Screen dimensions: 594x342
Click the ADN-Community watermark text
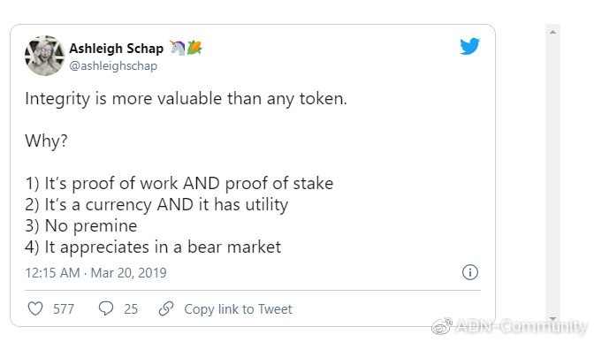point(522,326)
